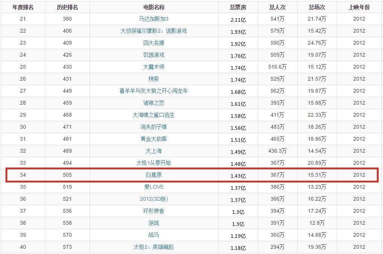
Task: Open the 战马 movie link
Action: point(154,235)
